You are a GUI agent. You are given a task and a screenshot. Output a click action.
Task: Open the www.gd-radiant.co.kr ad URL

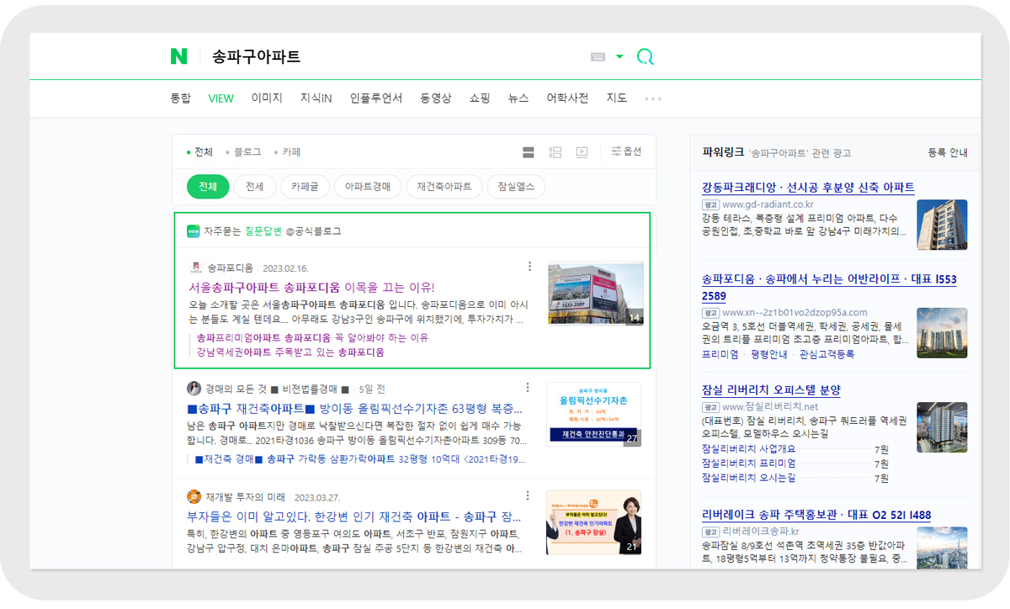point(768,204)
